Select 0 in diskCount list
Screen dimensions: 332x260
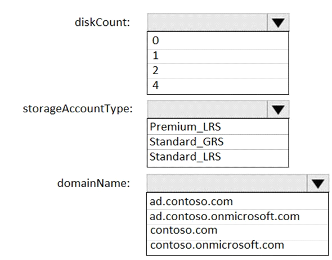[218, 40]
